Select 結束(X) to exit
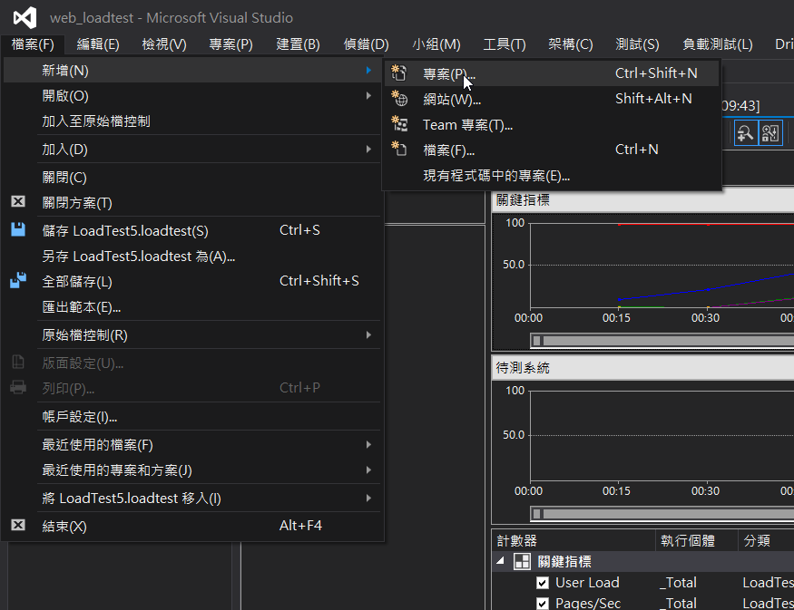The width and height of the screenshot is (794, 610). (x=192, y=526)
